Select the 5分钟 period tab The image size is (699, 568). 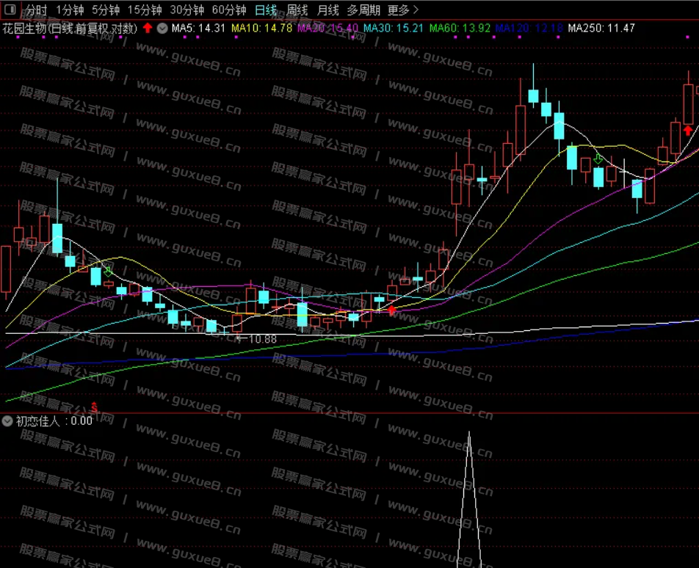coord(106,10)
